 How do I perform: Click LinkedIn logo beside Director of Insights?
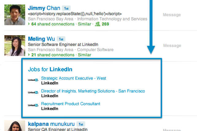pos(33,92)
